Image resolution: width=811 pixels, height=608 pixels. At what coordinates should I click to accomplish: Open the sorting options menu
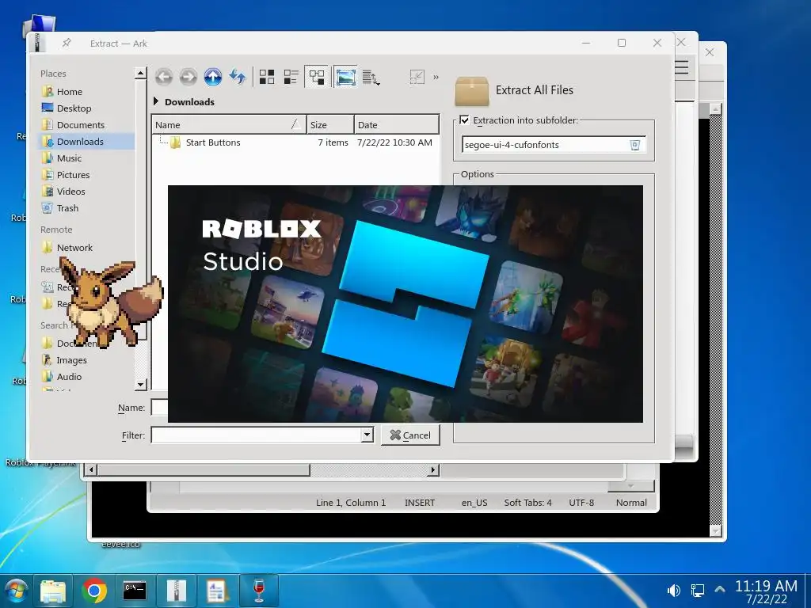pos(371,77)
